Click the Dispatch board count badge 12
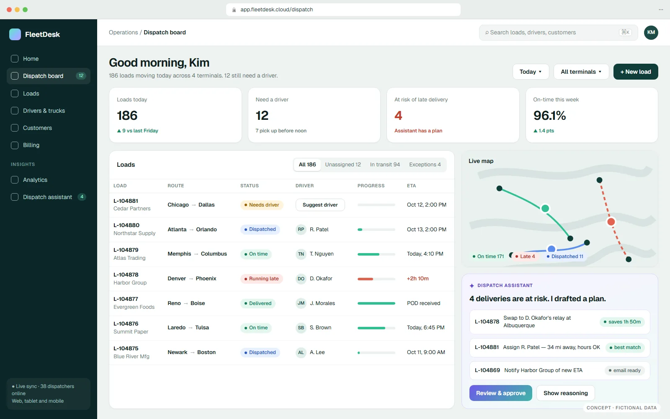Viewport: 670px width, 419px height. (x=81, y=76)
